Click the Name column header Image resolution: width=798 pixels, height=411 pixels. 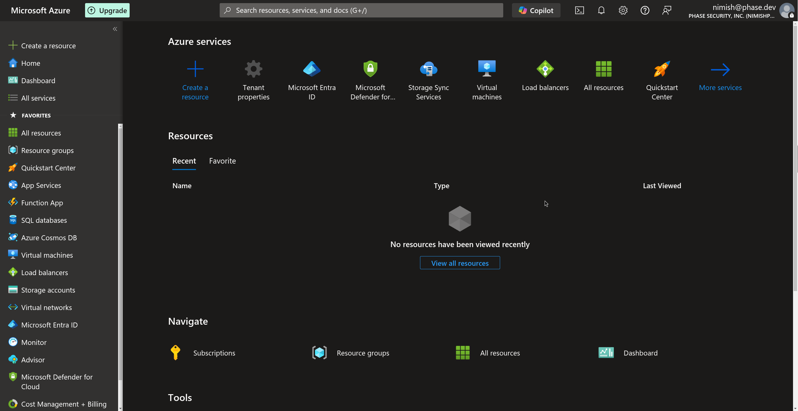coord(182,186)
